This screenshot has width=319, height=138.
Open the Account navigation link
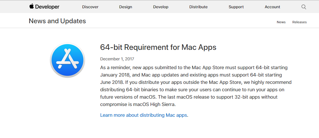(272, 7)
